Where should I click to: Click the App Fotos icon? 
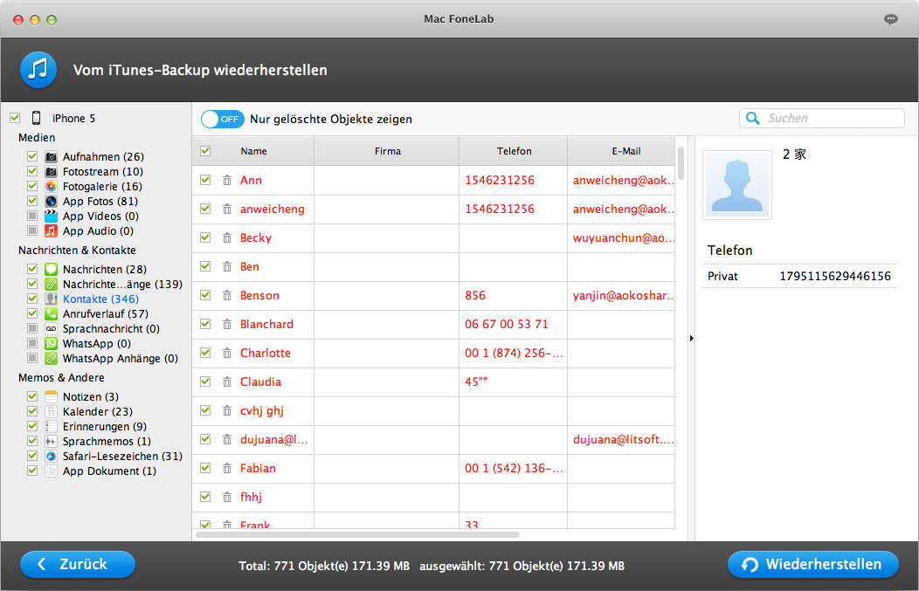[x=51, y=201]
